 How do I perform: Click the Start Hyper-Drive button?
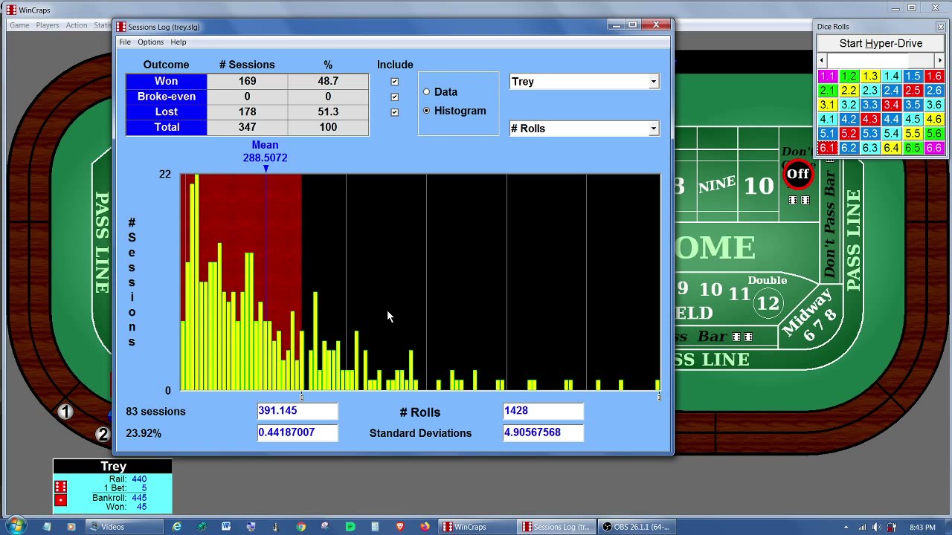[x=881, y=43]
